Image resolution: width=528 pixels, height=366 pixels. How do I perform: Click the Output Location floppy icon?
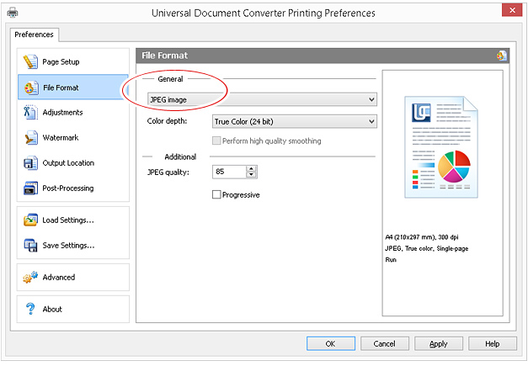click(x=30, y=163)
